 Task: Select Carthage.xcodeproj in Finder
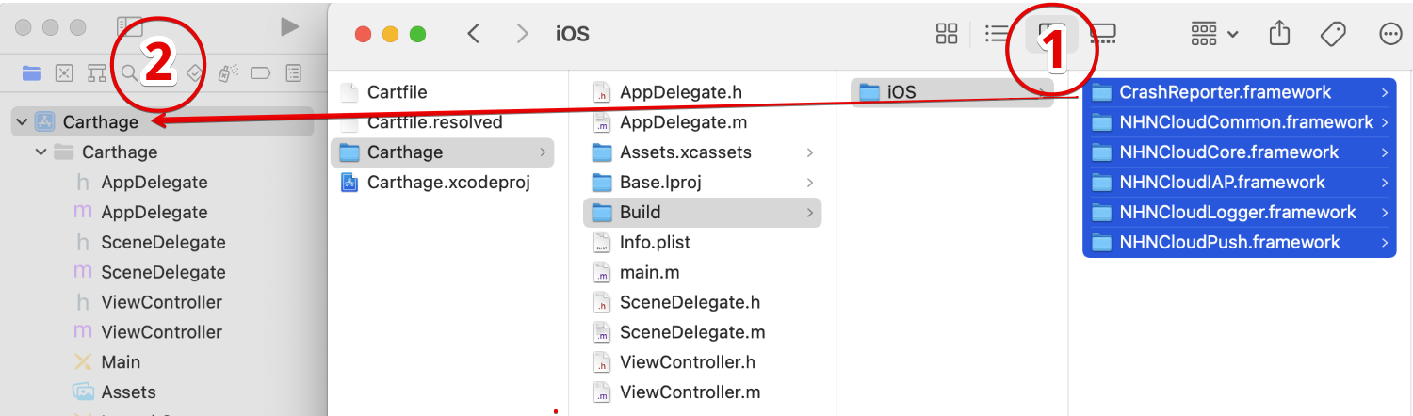click(x=448, y=183)
